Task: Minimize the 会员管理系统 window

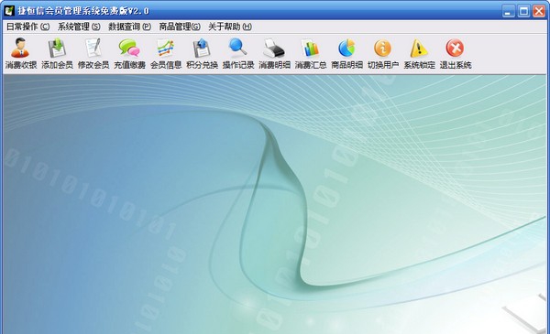Action: [508, 11]
